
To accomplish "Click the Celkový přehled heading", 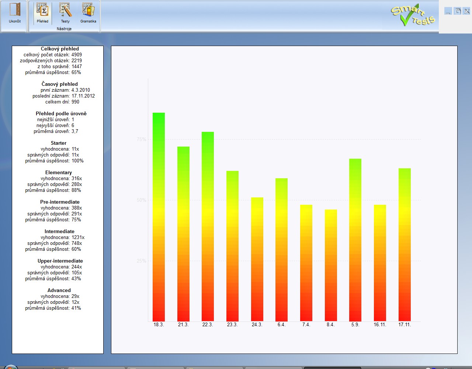I will 60,49.
